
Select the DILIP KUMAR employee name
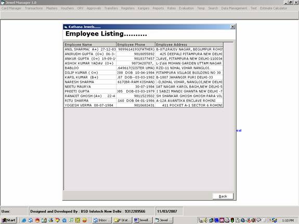(x=90, y=73)
